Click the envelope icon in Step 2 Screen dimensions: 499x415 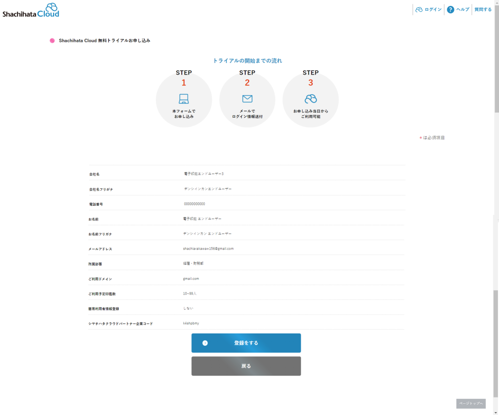pos(247,99)
